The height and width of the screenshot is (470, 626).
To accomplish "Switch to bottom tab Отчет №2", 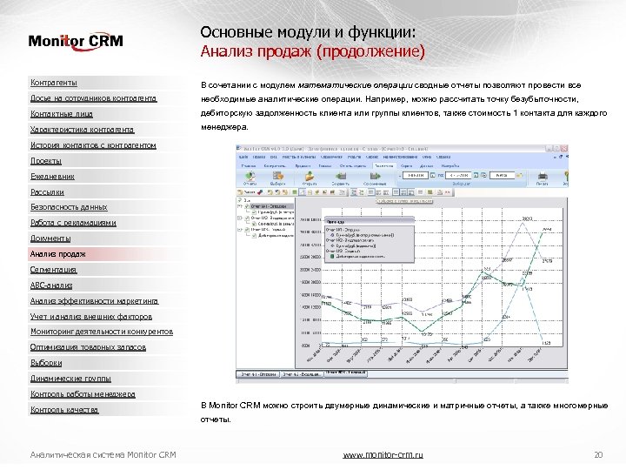I will click(302, 374).
